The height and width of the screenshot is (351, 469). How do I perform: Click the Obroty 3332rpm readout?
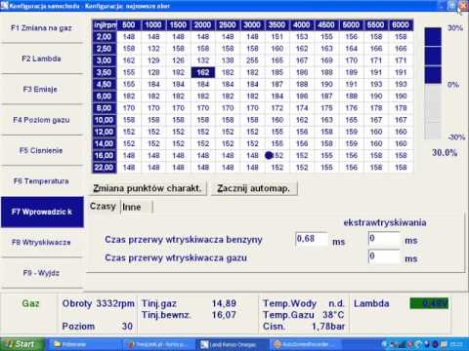coord(98,303)
